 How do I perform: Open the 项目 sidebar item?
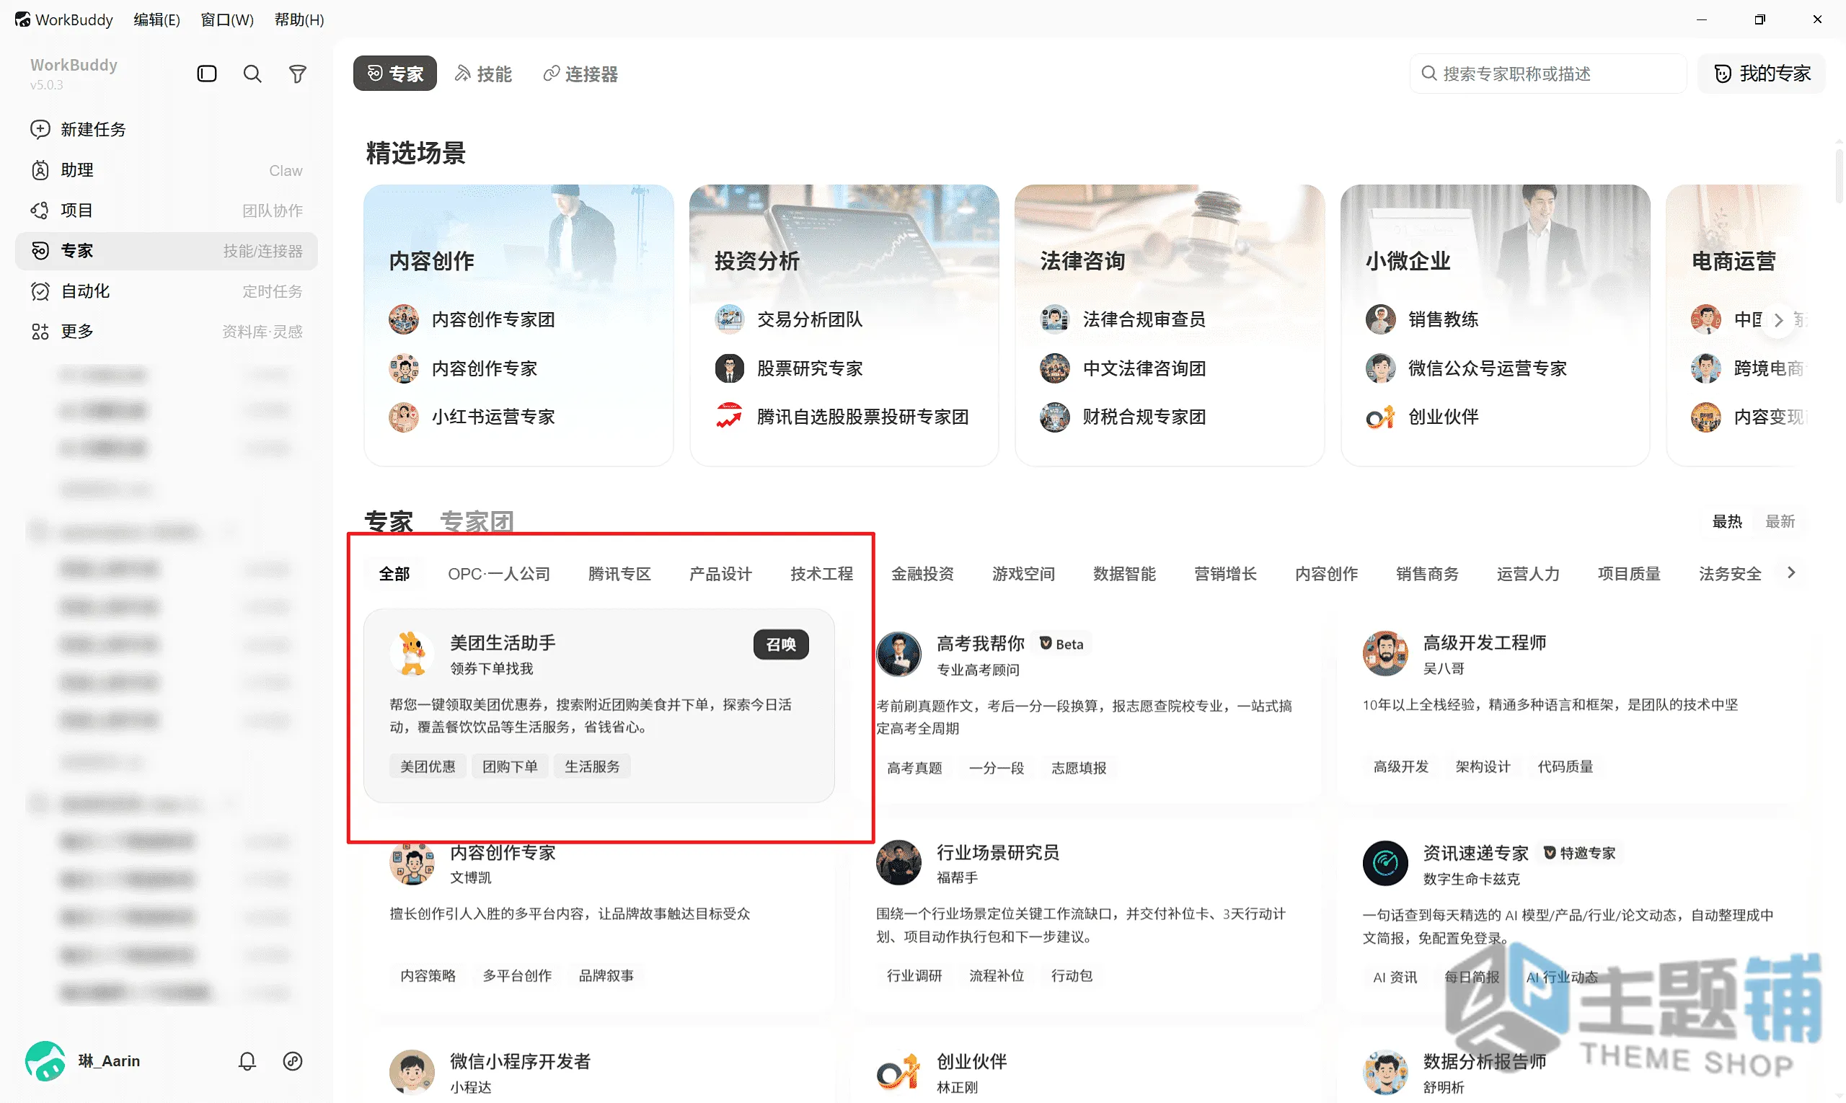[x=167, y=211]
